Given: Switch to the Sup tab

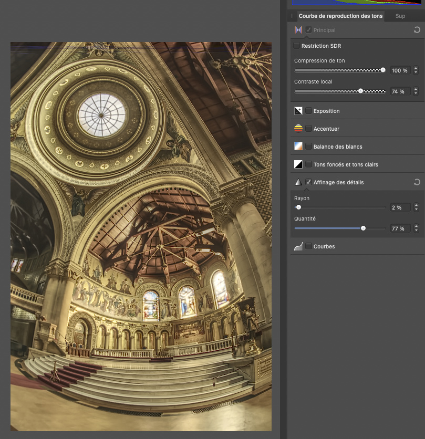Looking at the screenshot, I should pyautogui.click(x=400, y=16).
